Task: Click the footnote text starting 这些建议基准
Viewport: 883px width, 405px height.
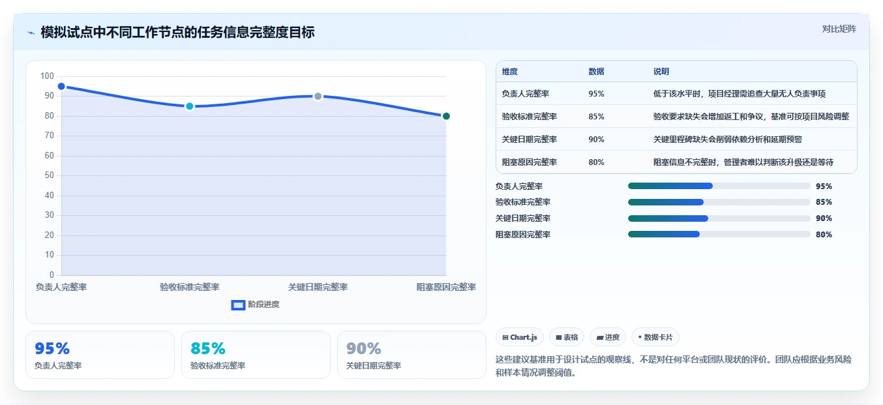Action: coord(674,367)
